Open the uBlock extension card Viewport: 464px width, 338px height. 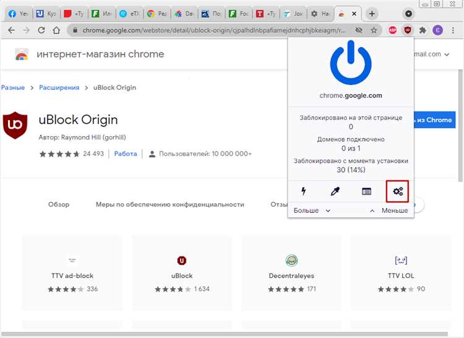(182, 272)
